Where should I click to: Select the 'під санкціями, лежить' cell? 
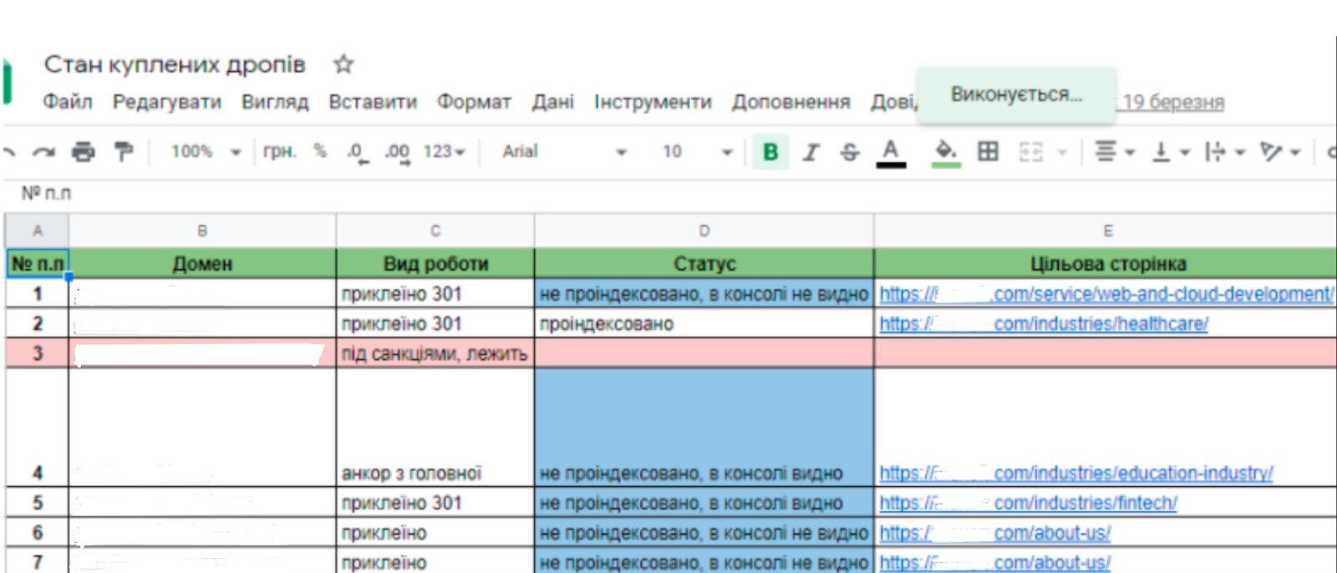[x=435, y=354]
